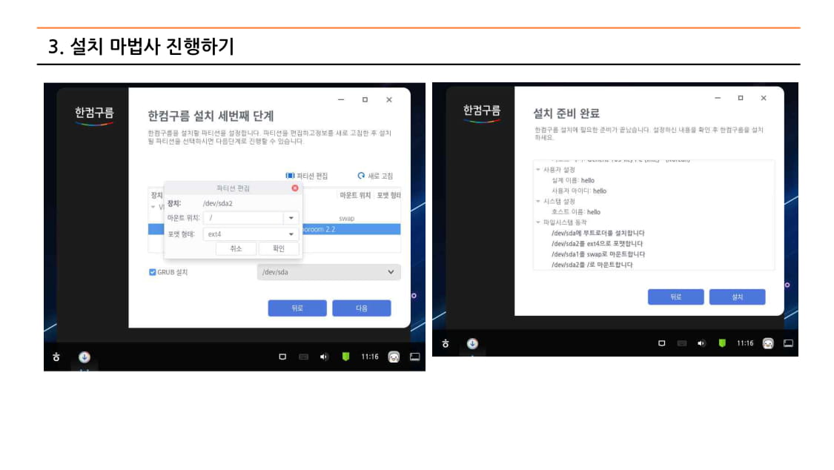Open the start menu in right screenshot taskbar
Image resolution: width=834 pixels, height=470 pixels.
coord(446,344)
